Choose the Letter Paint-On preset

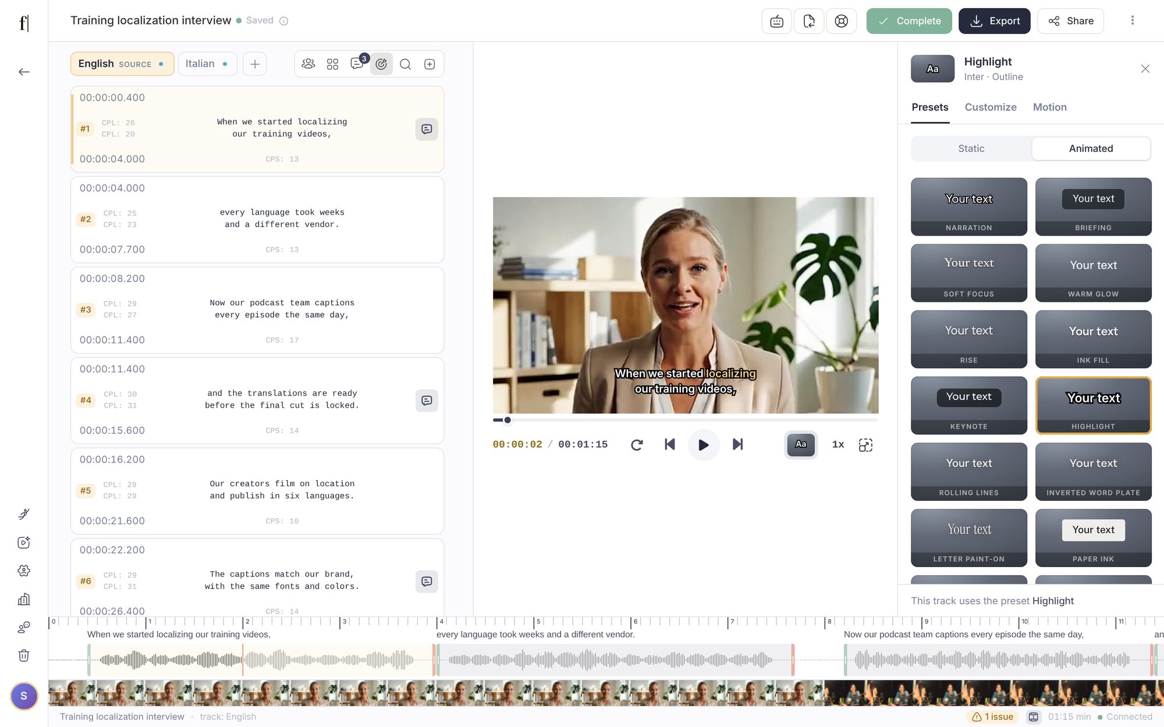968,538
